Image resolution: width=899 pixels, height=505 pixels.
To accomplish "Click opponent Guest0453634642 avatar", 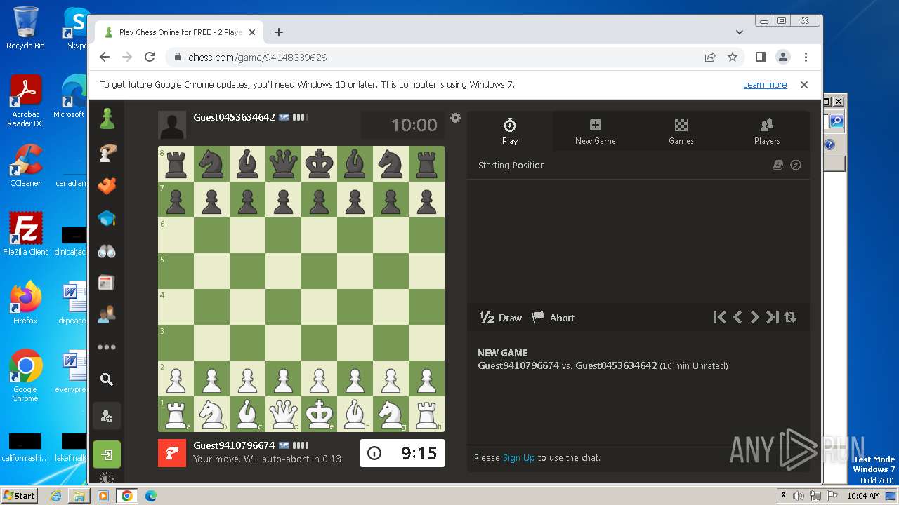I will (172, 125).
